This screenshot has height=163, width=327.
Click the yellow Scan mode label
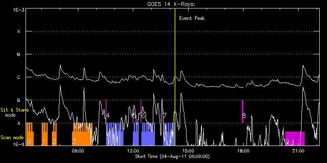coord(12,138)
